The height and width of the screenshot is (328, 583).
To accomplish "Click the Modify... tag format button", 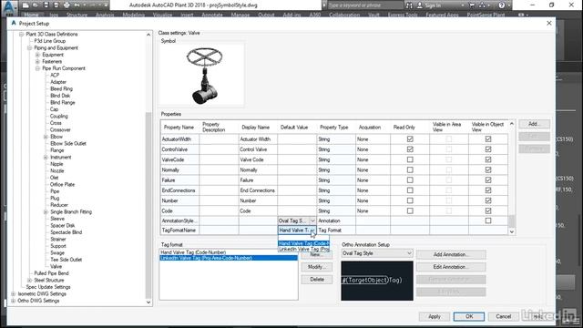I will 317,267.
